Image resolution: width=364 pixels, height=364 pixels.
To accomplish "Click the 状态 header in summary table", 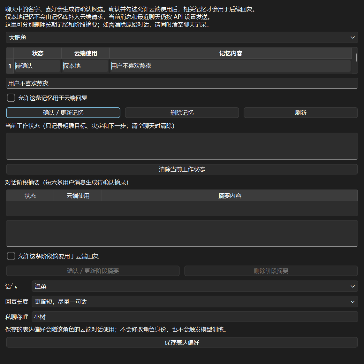I will (30, 196).
